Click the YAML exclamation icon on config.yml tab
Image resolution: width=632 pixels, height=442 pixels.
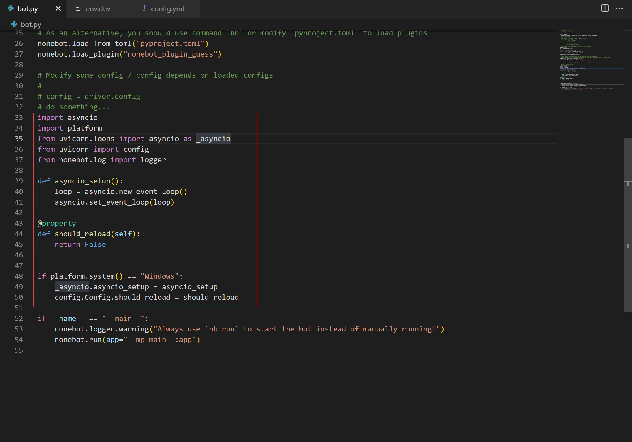click(x=144, y=8)
